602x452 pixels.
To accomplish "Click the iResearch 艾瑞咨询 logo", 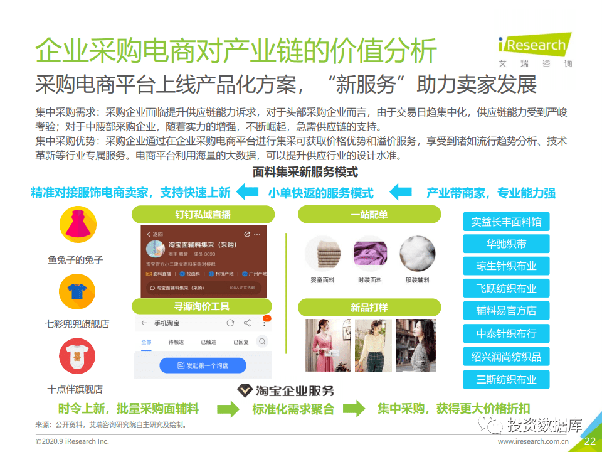I will (535, 50).
